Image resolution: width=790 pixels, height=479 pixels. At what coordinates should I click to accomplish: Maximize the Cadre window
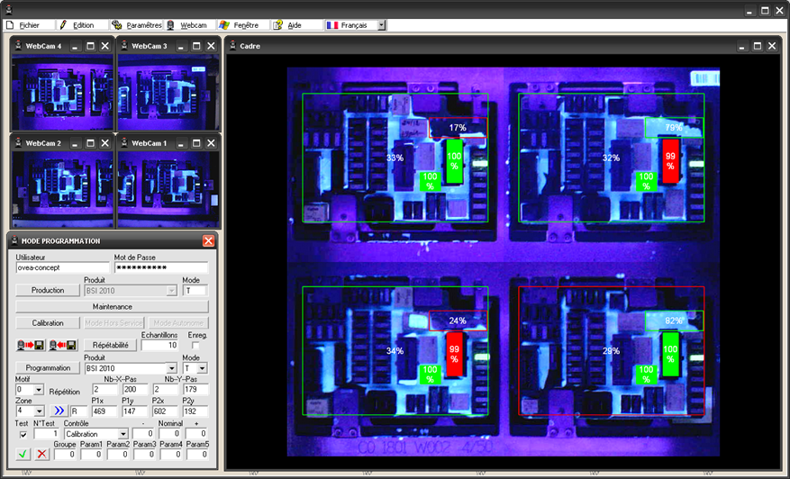point(758,46)
